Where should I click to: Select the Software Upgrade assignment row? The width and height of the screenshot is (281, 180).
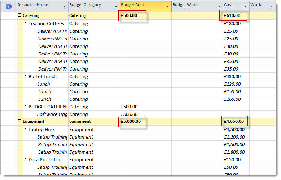(x=52, y=114)
